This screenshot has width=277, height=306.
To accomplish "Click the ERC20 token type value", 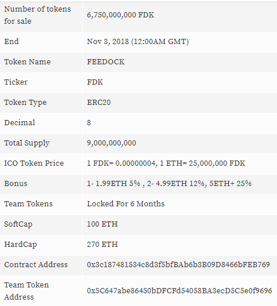I will click(x=99, y=103).
